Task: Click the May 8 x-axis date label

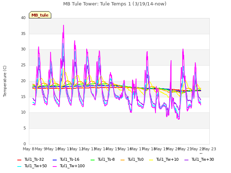Action: tap(29, 149)
